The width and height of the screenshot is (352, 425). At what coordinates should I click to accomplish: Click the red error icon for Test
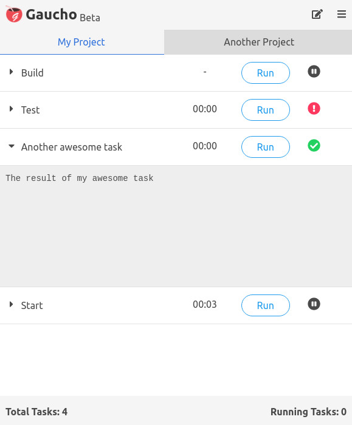coord(314,109)
